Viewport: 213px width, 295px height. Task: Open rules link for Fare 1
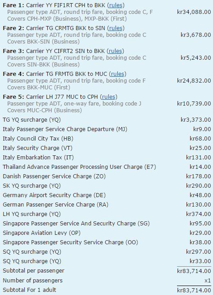(x=115, y=5)
